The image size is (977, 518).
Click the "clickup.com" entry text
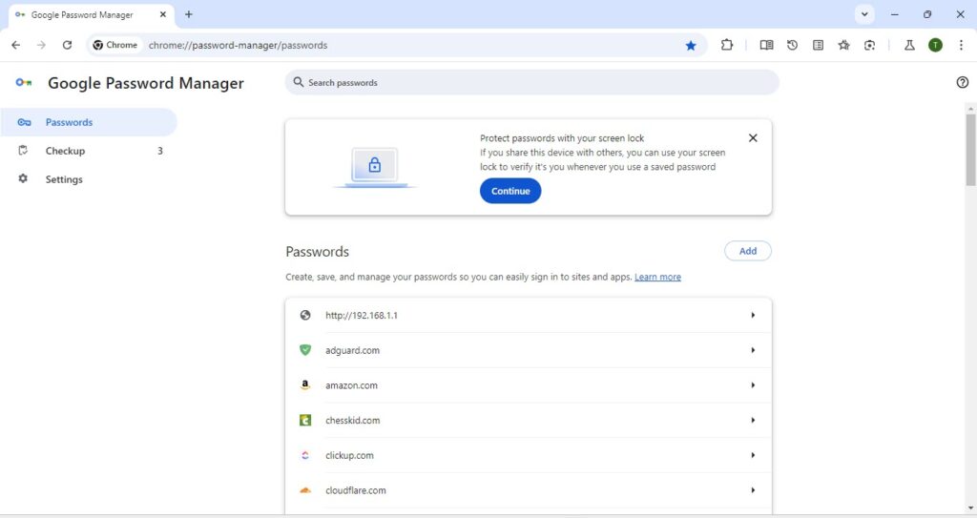coord(349,455)
